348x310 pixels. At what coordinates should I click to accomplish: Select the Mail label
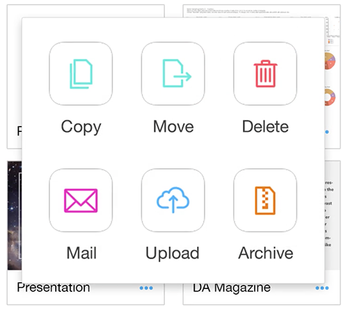point(81,253)
